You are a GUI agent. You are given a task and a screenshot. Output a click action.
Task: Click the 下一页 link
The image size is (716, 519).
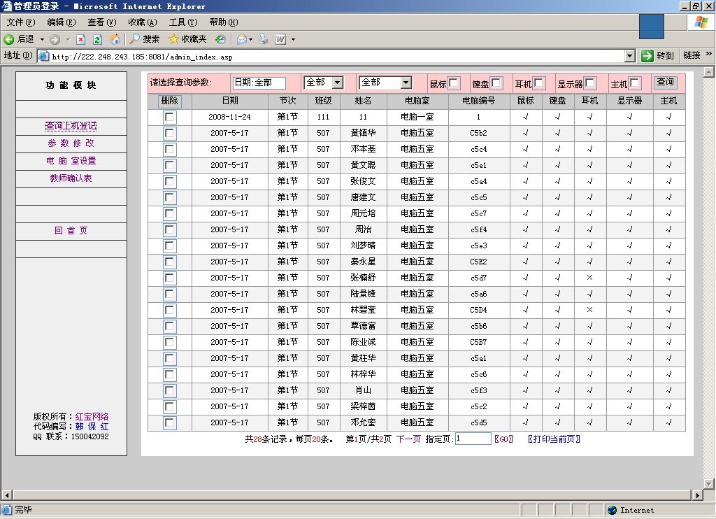(408, 439)
